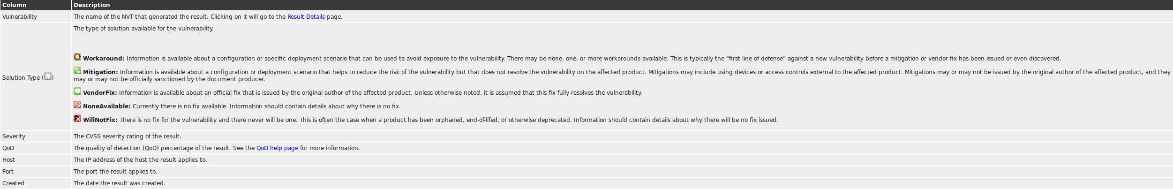This screenshot has width=1173, height=189.
Task: Select the Created row label
Action: 13,183
